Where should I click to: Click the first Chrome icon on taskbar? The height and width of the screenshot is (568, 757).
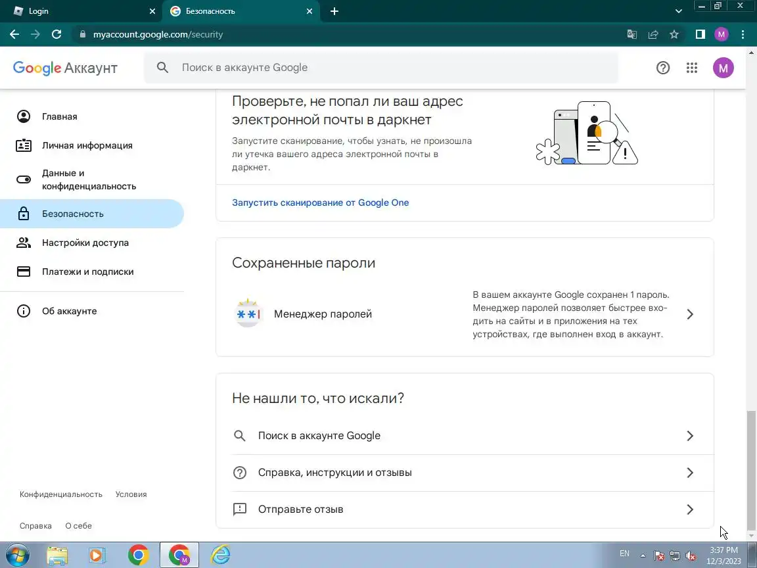point(138,555)
